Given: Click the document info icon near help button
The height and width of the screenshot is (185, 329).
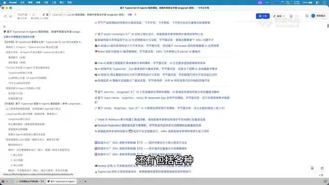Looking at the screenshot, I should tap(312, 168).
